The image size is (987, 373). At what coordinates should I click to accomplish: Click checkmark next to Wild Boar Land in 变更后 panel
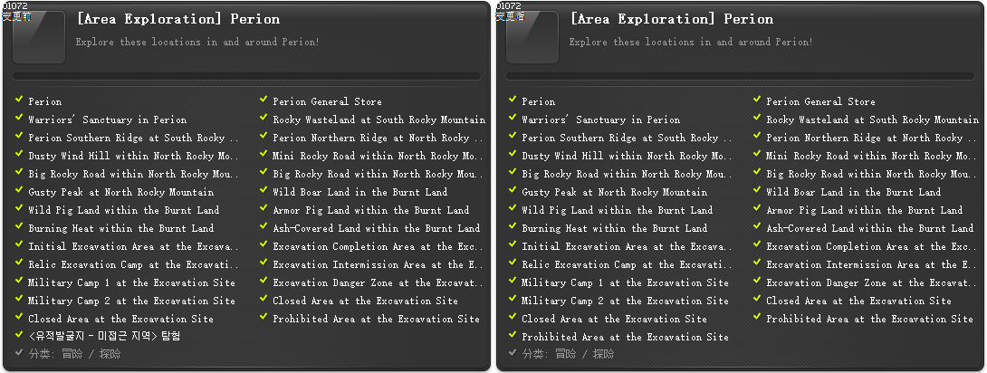[x=757, y=191]
